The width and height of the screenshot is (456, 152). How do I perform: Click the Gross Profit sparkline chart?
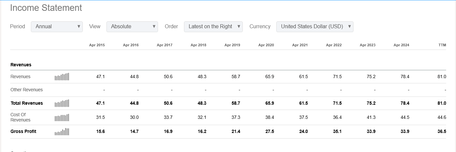[62, 132]
